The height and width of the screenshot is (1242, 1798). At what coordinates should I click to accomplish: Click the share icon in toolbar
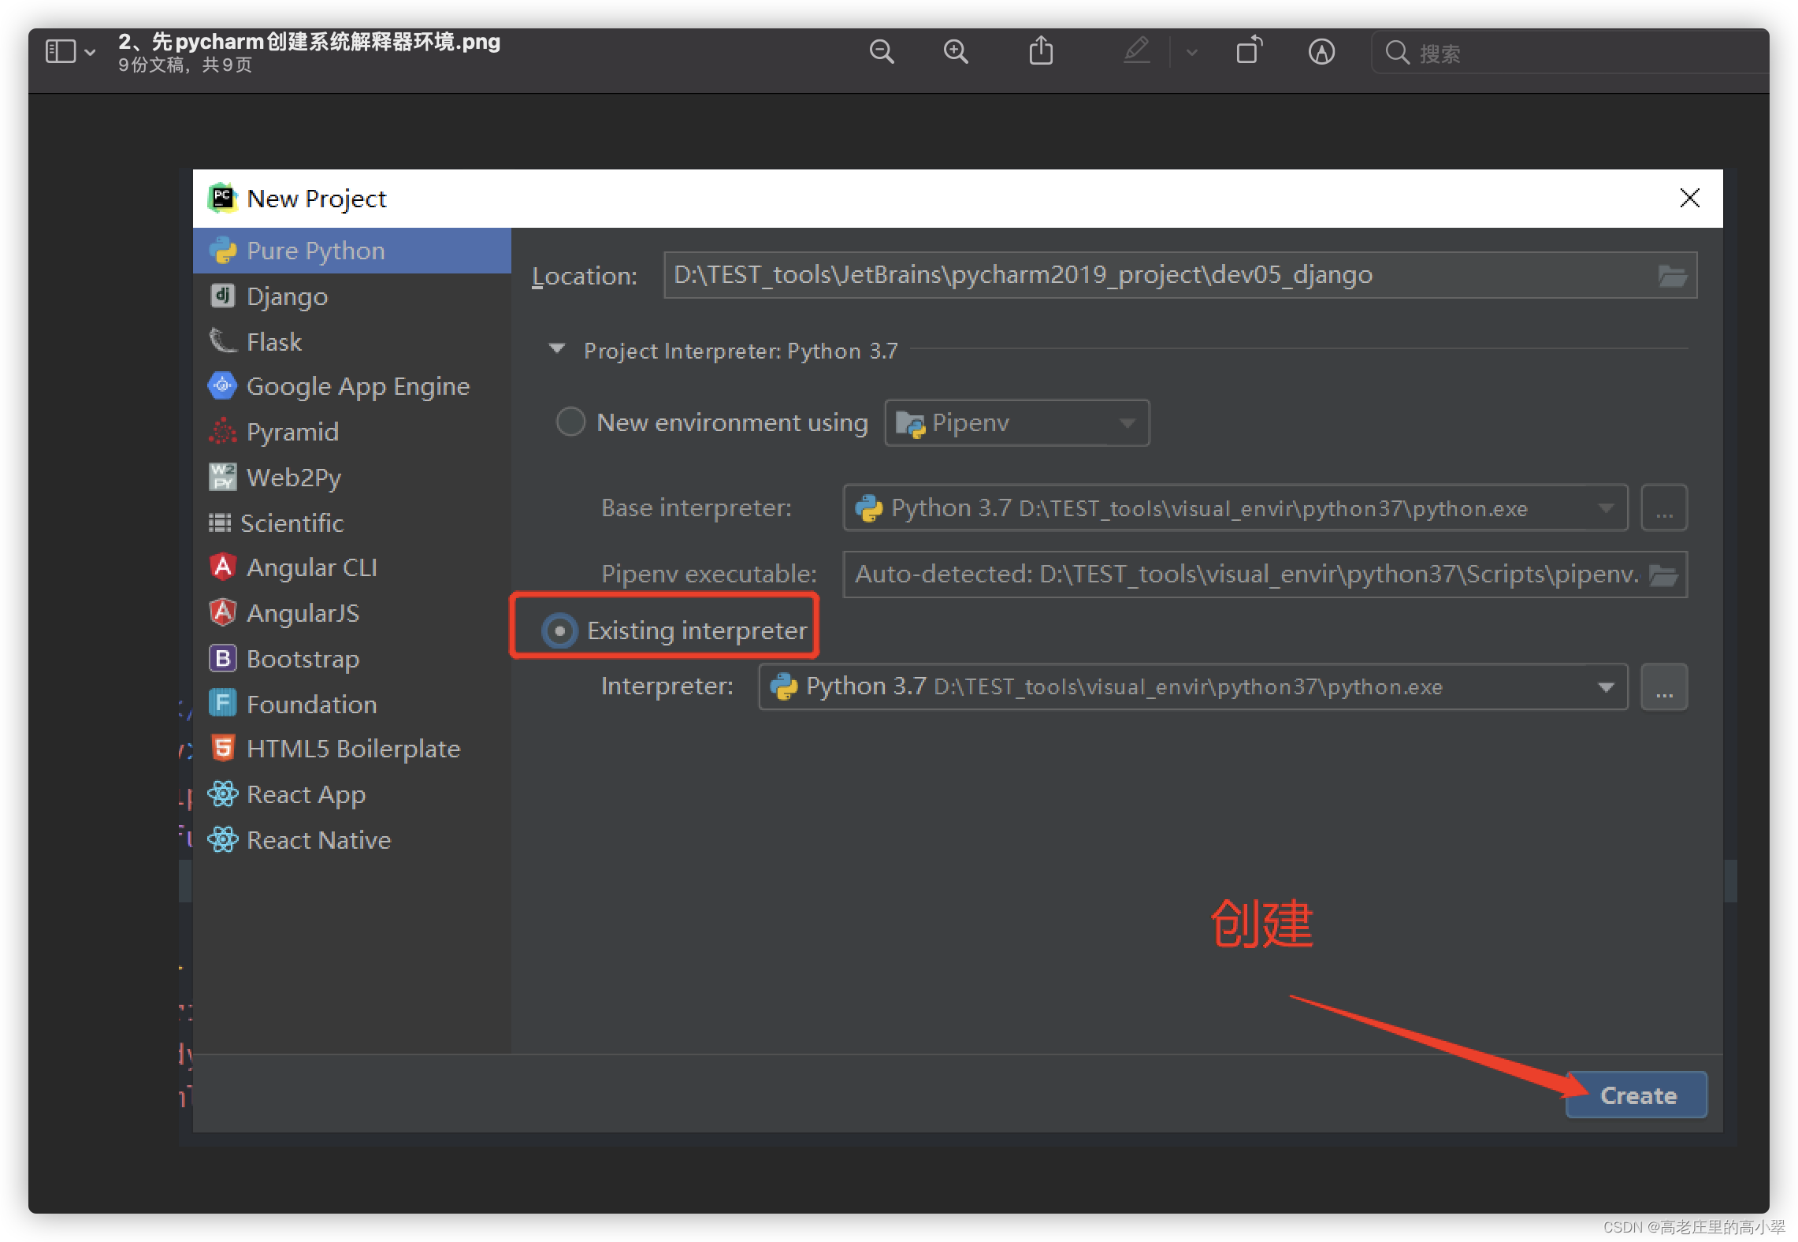coord(1040,52)
